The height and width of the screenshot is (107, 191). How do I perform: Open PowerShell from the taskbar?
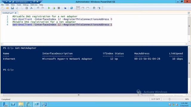(13, 104)
